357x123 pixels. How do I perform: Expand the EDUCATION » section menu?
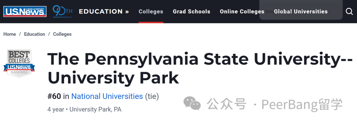coord(104,12)
